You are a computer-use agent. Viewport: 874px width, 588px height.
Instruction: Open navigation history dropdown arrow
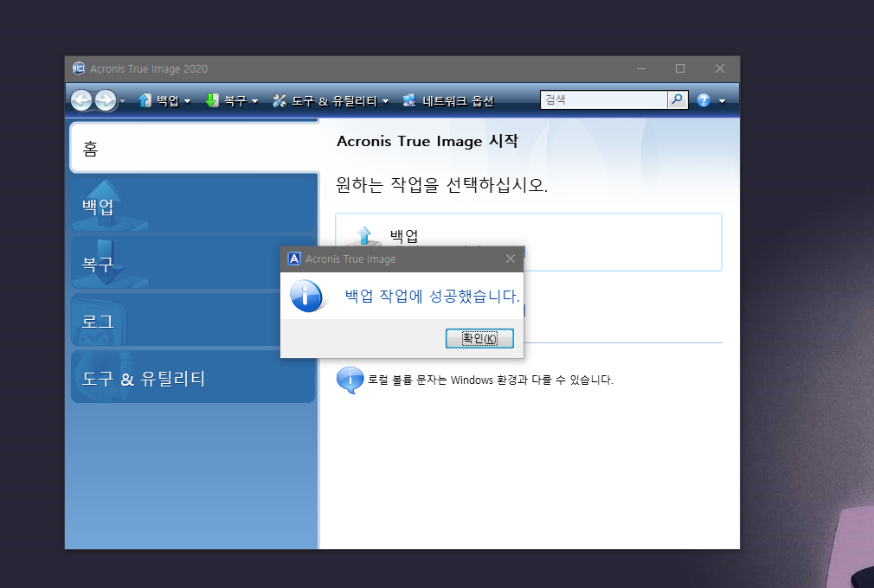point(123,101)
